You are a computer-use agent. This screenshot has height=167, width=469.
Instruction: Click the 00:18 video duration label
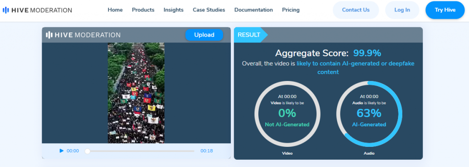coord(207,151)
